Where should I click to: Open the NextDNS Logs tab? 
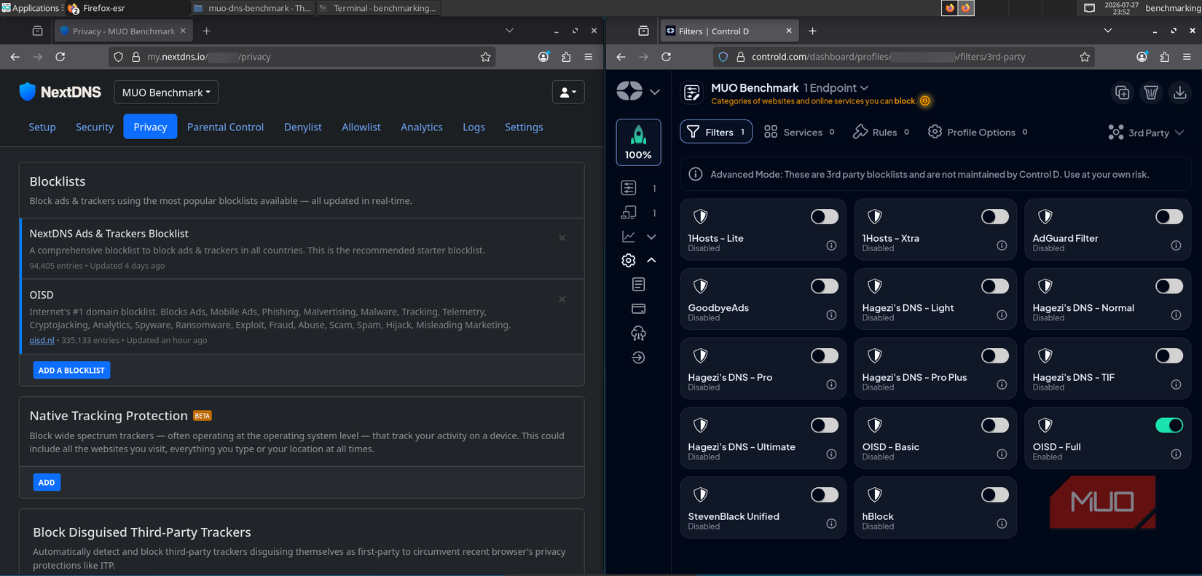[x=474, y=127]
